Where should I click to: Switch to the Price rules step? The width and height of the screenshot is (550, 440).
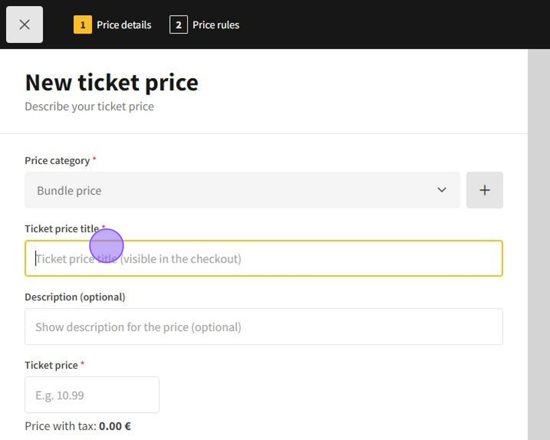point(216,25)
